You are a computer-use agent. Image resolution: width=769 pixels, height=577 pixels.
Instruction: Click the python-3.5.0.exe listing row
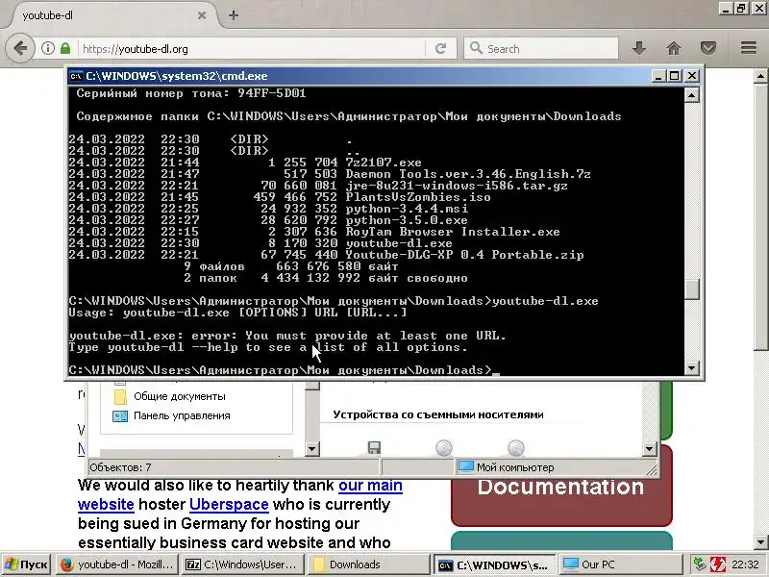click(x=268, y=220)
